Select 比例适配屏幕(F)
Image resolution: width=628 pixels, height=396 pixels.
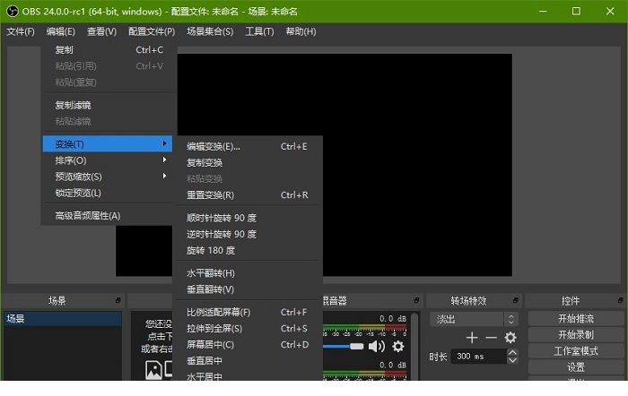tap(248, 312)
